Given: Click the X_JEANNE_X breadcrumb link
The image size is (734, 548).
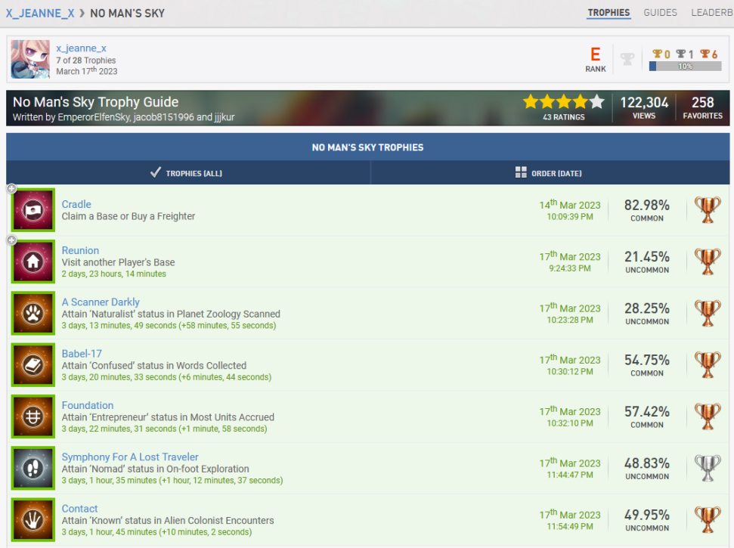Looking at the screenshot, I should (x=40, y=13).
